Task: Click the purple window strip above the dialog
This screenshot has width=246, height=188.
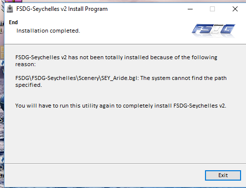Action: [13, 1]
